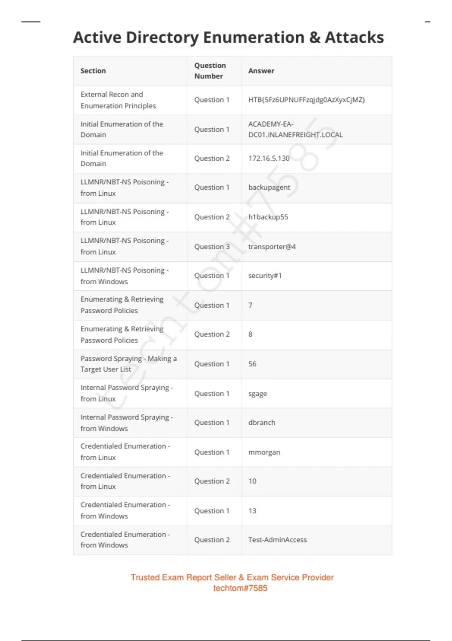Click the HTB flag answer cell
452x641 pixels.
(306, 100)
